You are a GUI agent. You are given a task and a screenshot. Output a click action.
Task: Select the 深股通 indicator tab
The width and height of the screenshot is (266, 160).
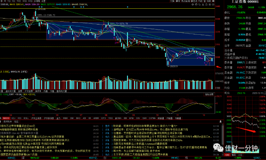(x=178, y=118)
